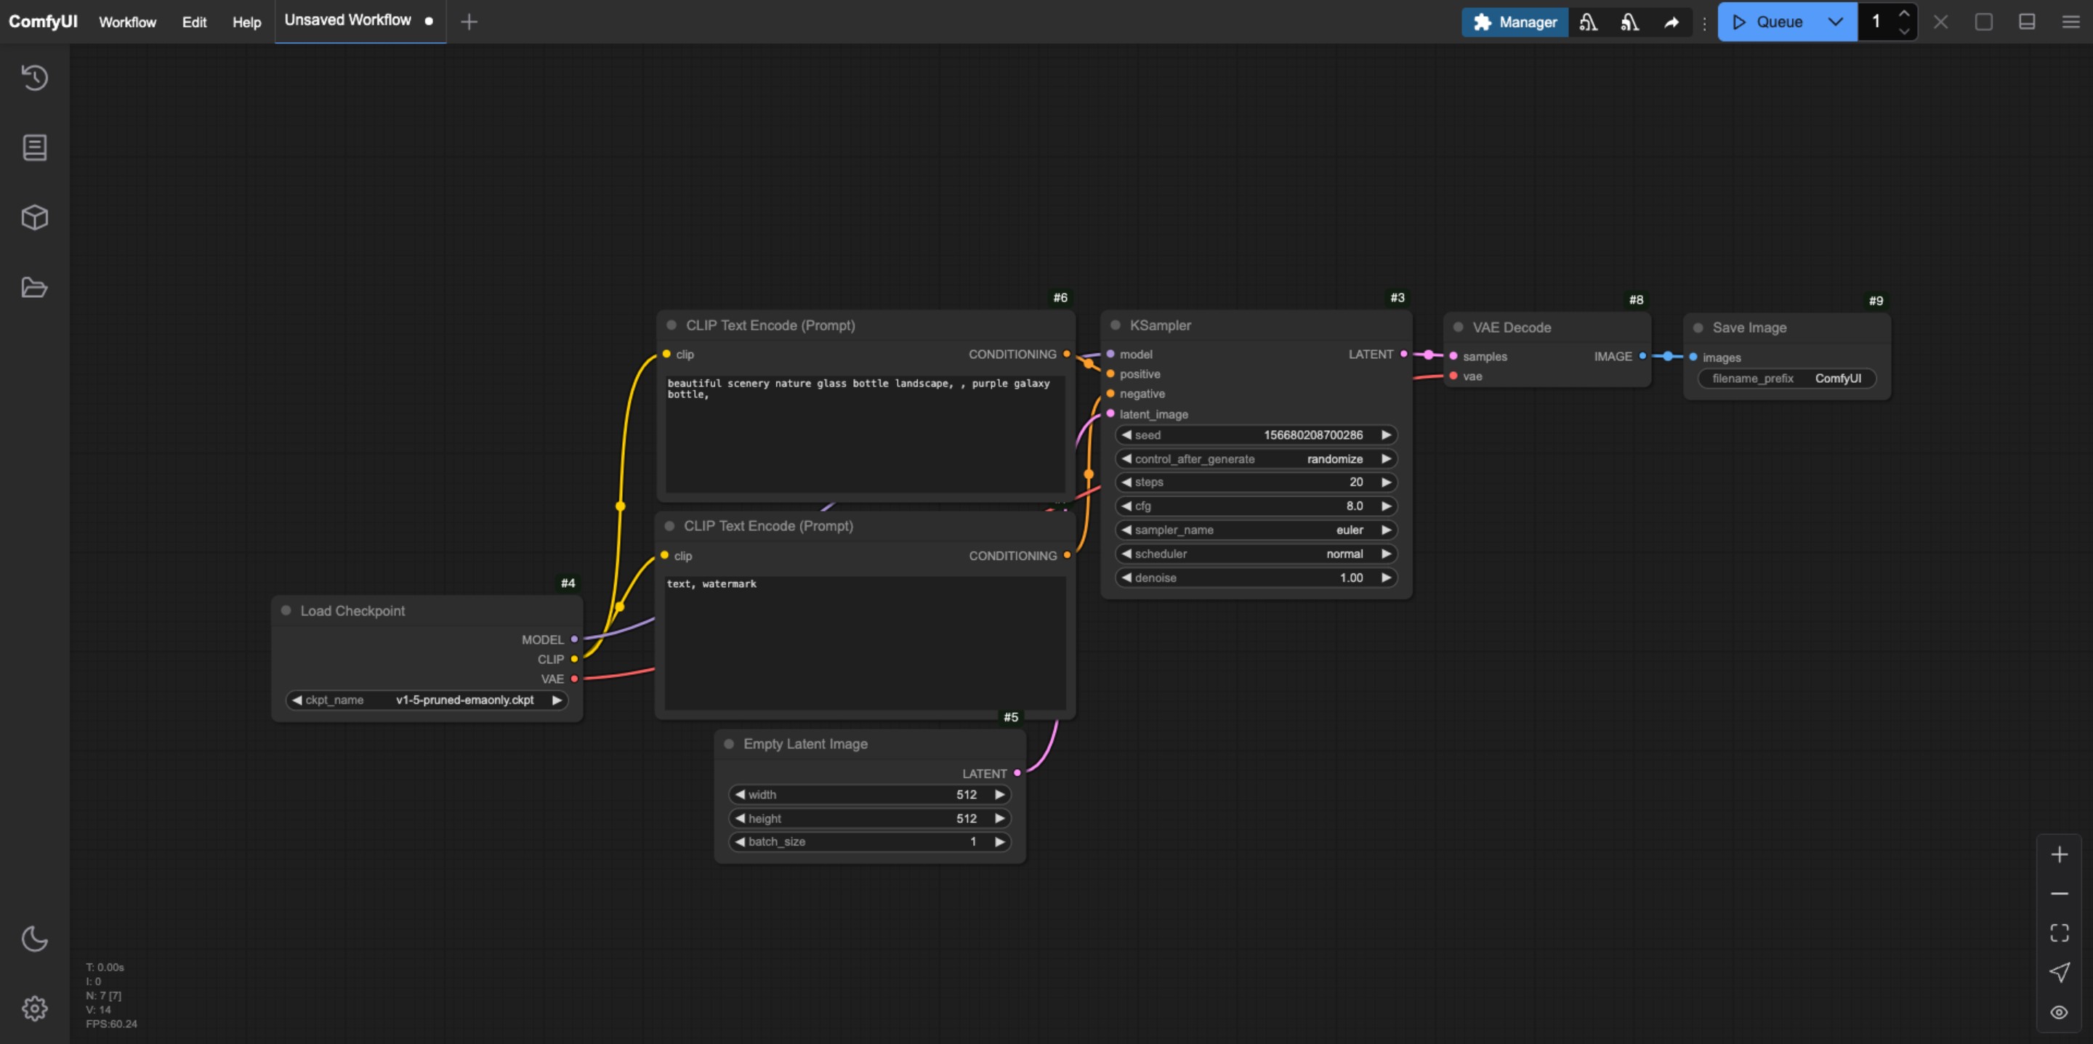Viewport: 2093px width, 1044px height.
Task: Decrease cfg with left arrow
Action: (x=1126, y=506)
